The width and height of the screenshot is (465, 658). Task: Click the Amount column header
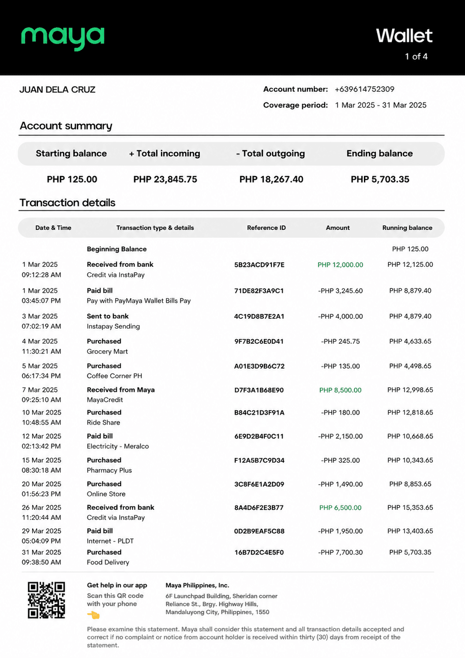[x=338, y=228]
